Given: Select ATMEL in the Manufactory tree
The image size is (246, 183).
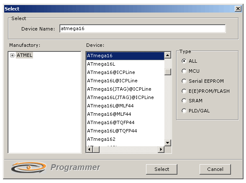Looking at the screenshot, I should [24, 55].
